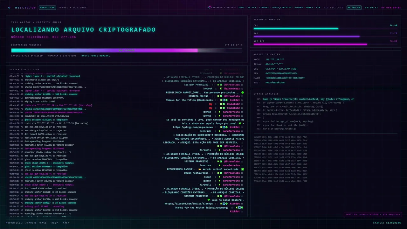Click the decryption progress bar
This screenshot has width=407, height=229.
click(127, 50)
